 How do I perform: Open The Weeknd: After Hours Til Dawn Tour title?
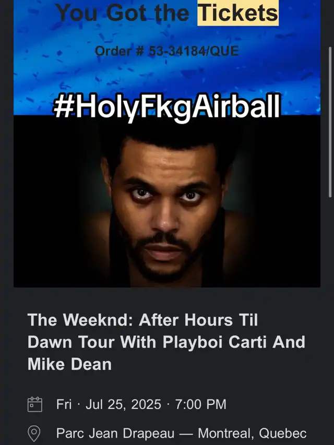click(166, 342)
